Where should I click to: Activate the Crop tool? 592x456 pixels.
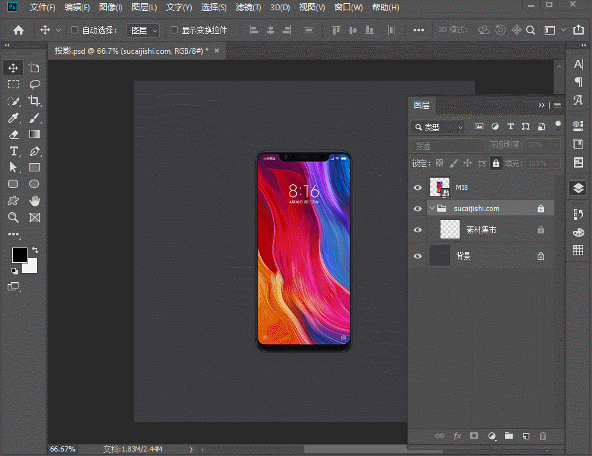coord(35,101)
